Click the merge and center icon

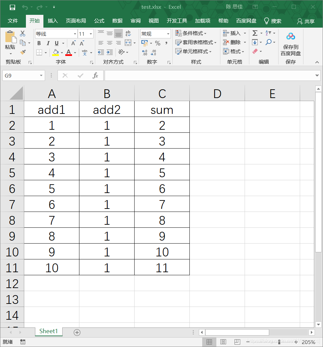click(x=128, y=43)
